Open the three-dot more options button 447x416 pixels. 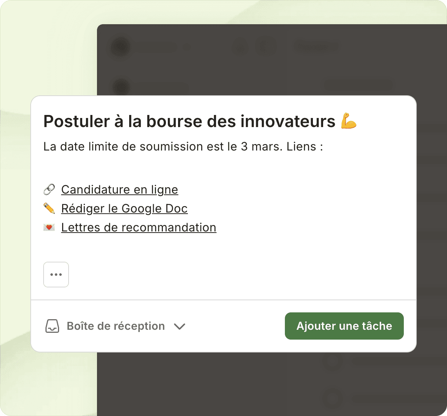coord(56,275)
